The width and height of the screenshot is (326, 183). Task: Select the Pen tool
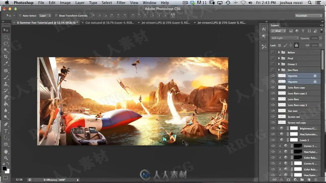tap(6, 124)
